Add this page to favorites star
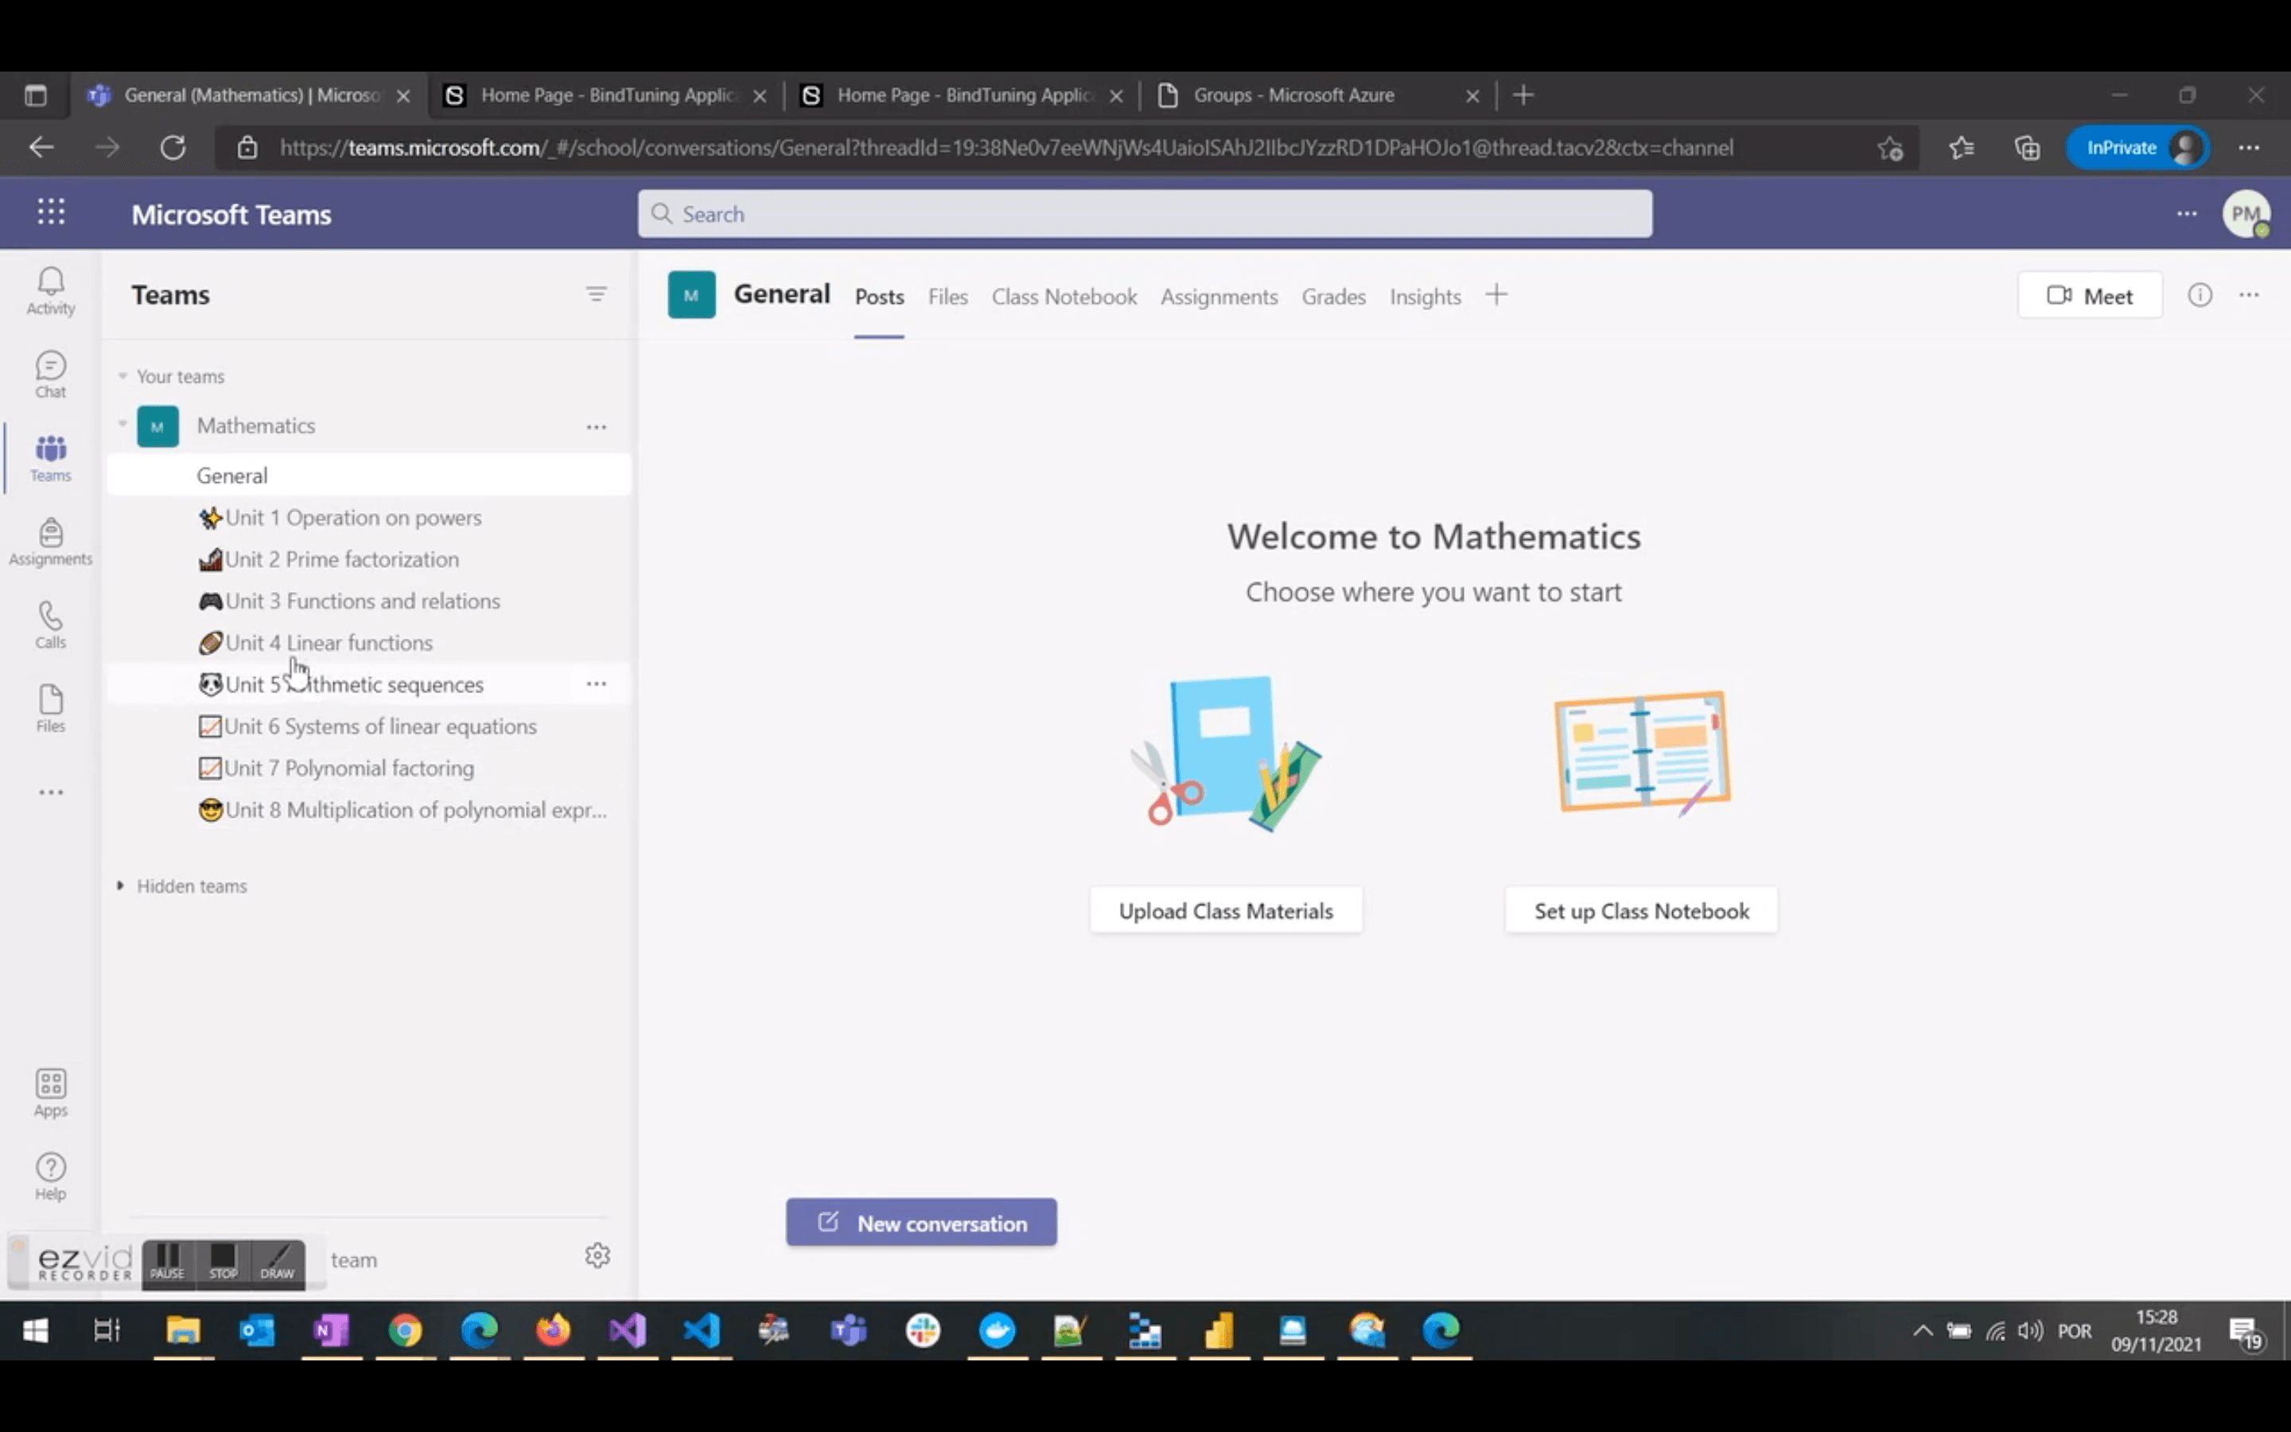The height and width of the screenshot is (1432, 2291). coord(1891,148)
